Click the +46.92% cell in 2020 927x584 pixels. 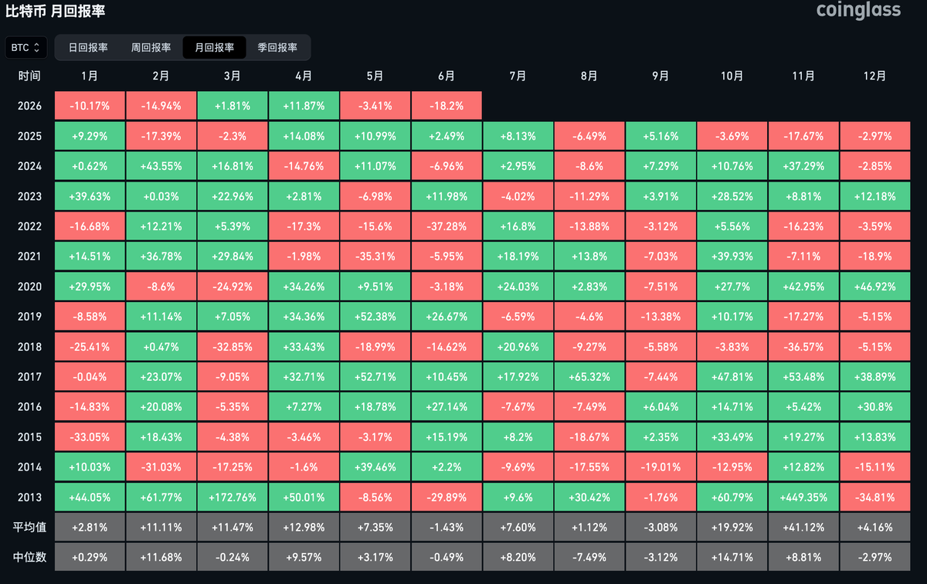tap(875, 287)
